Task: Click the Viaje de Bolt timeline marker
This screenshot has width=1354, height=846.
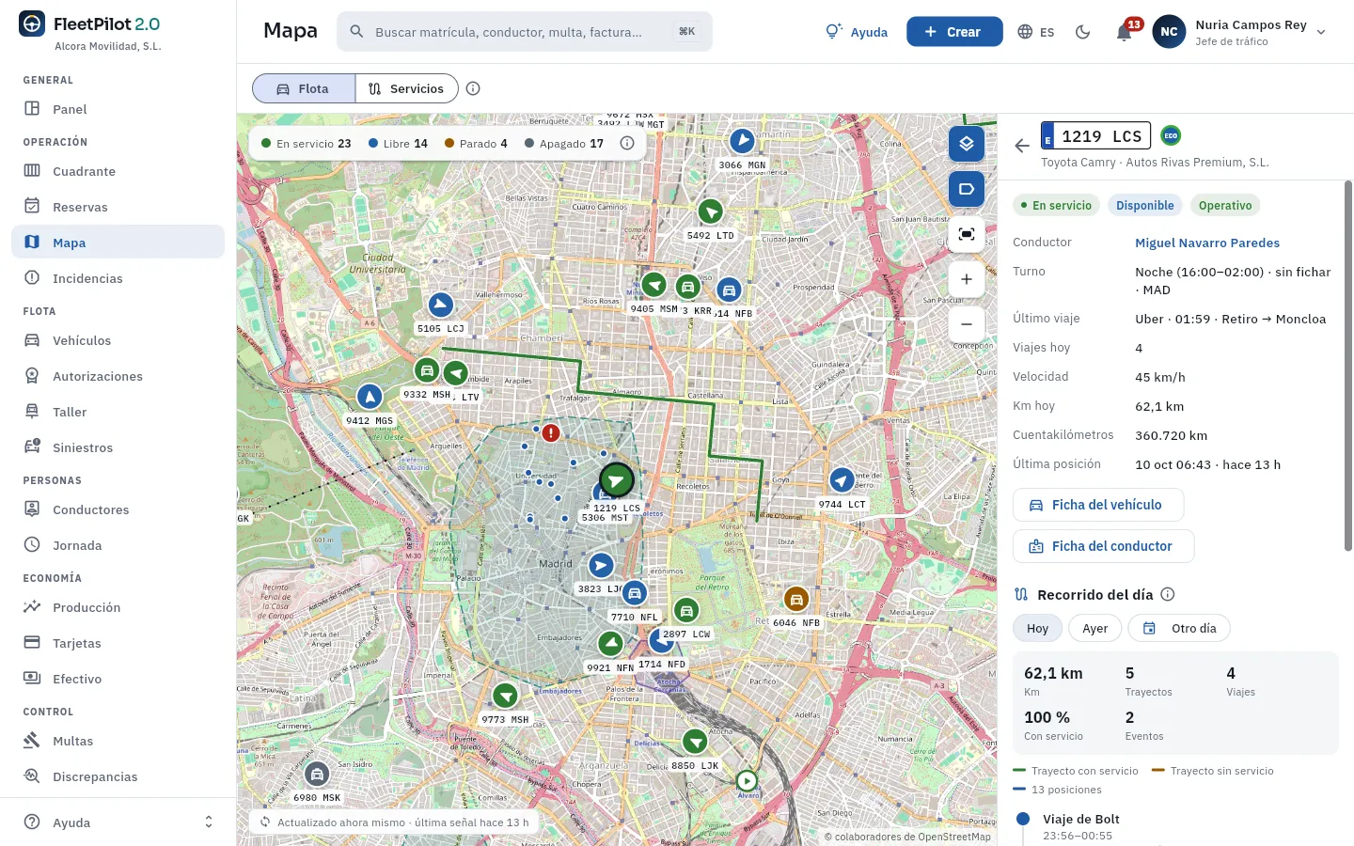Action: pyautogui.click(x=1023, y=819)
